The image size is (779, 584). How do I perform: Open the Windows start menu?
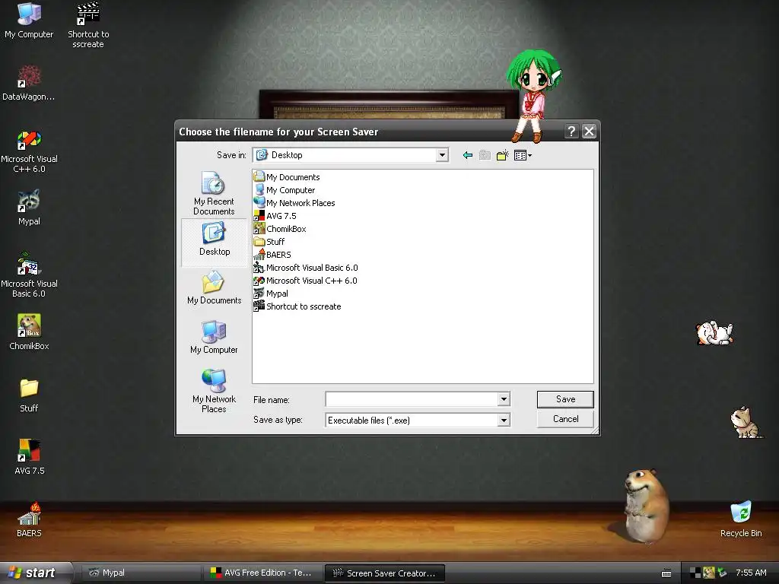[x=35, y=573]
